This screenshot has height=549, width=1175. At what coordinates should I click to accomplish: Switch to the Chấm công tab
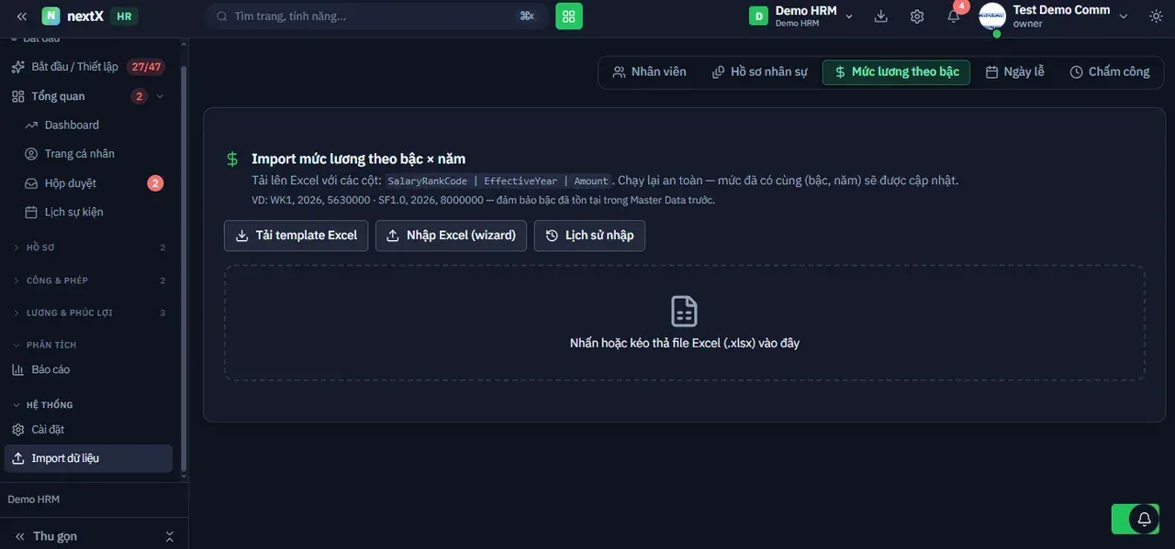(x=1110, y=71)
